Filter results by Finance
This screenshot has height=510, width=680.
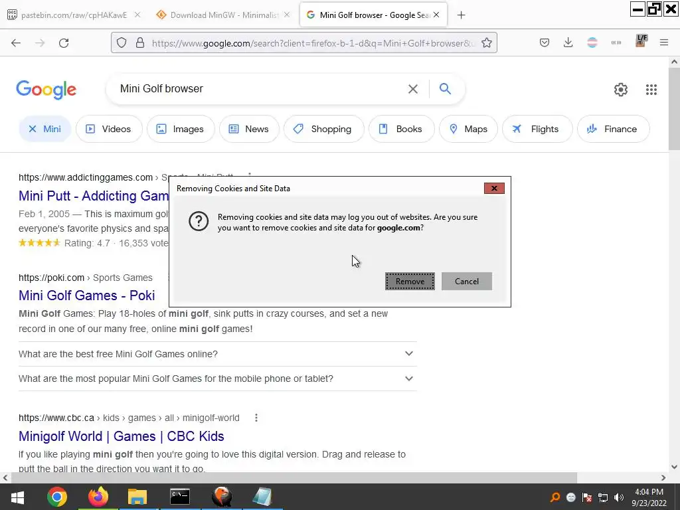tap(613, 129)
